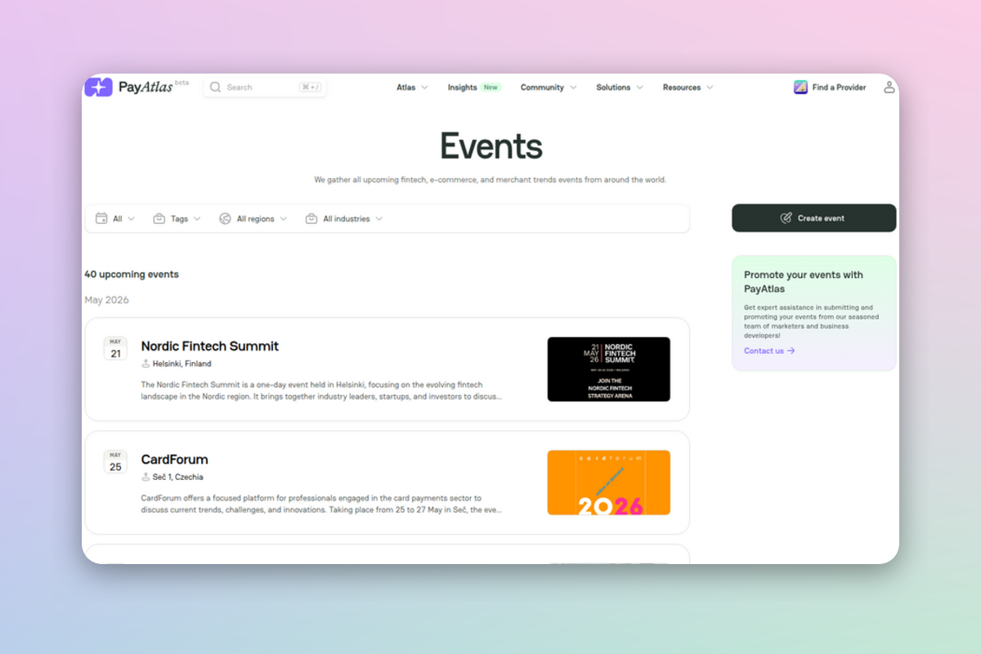Click location pin icon beside Seč 1, Czechia
The image size is (981, 654).
[146, 477]
